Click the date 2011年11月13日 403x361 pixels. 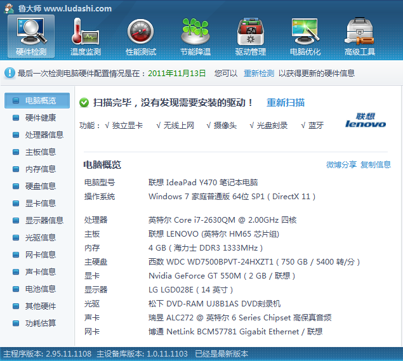[x=177, y=74]
